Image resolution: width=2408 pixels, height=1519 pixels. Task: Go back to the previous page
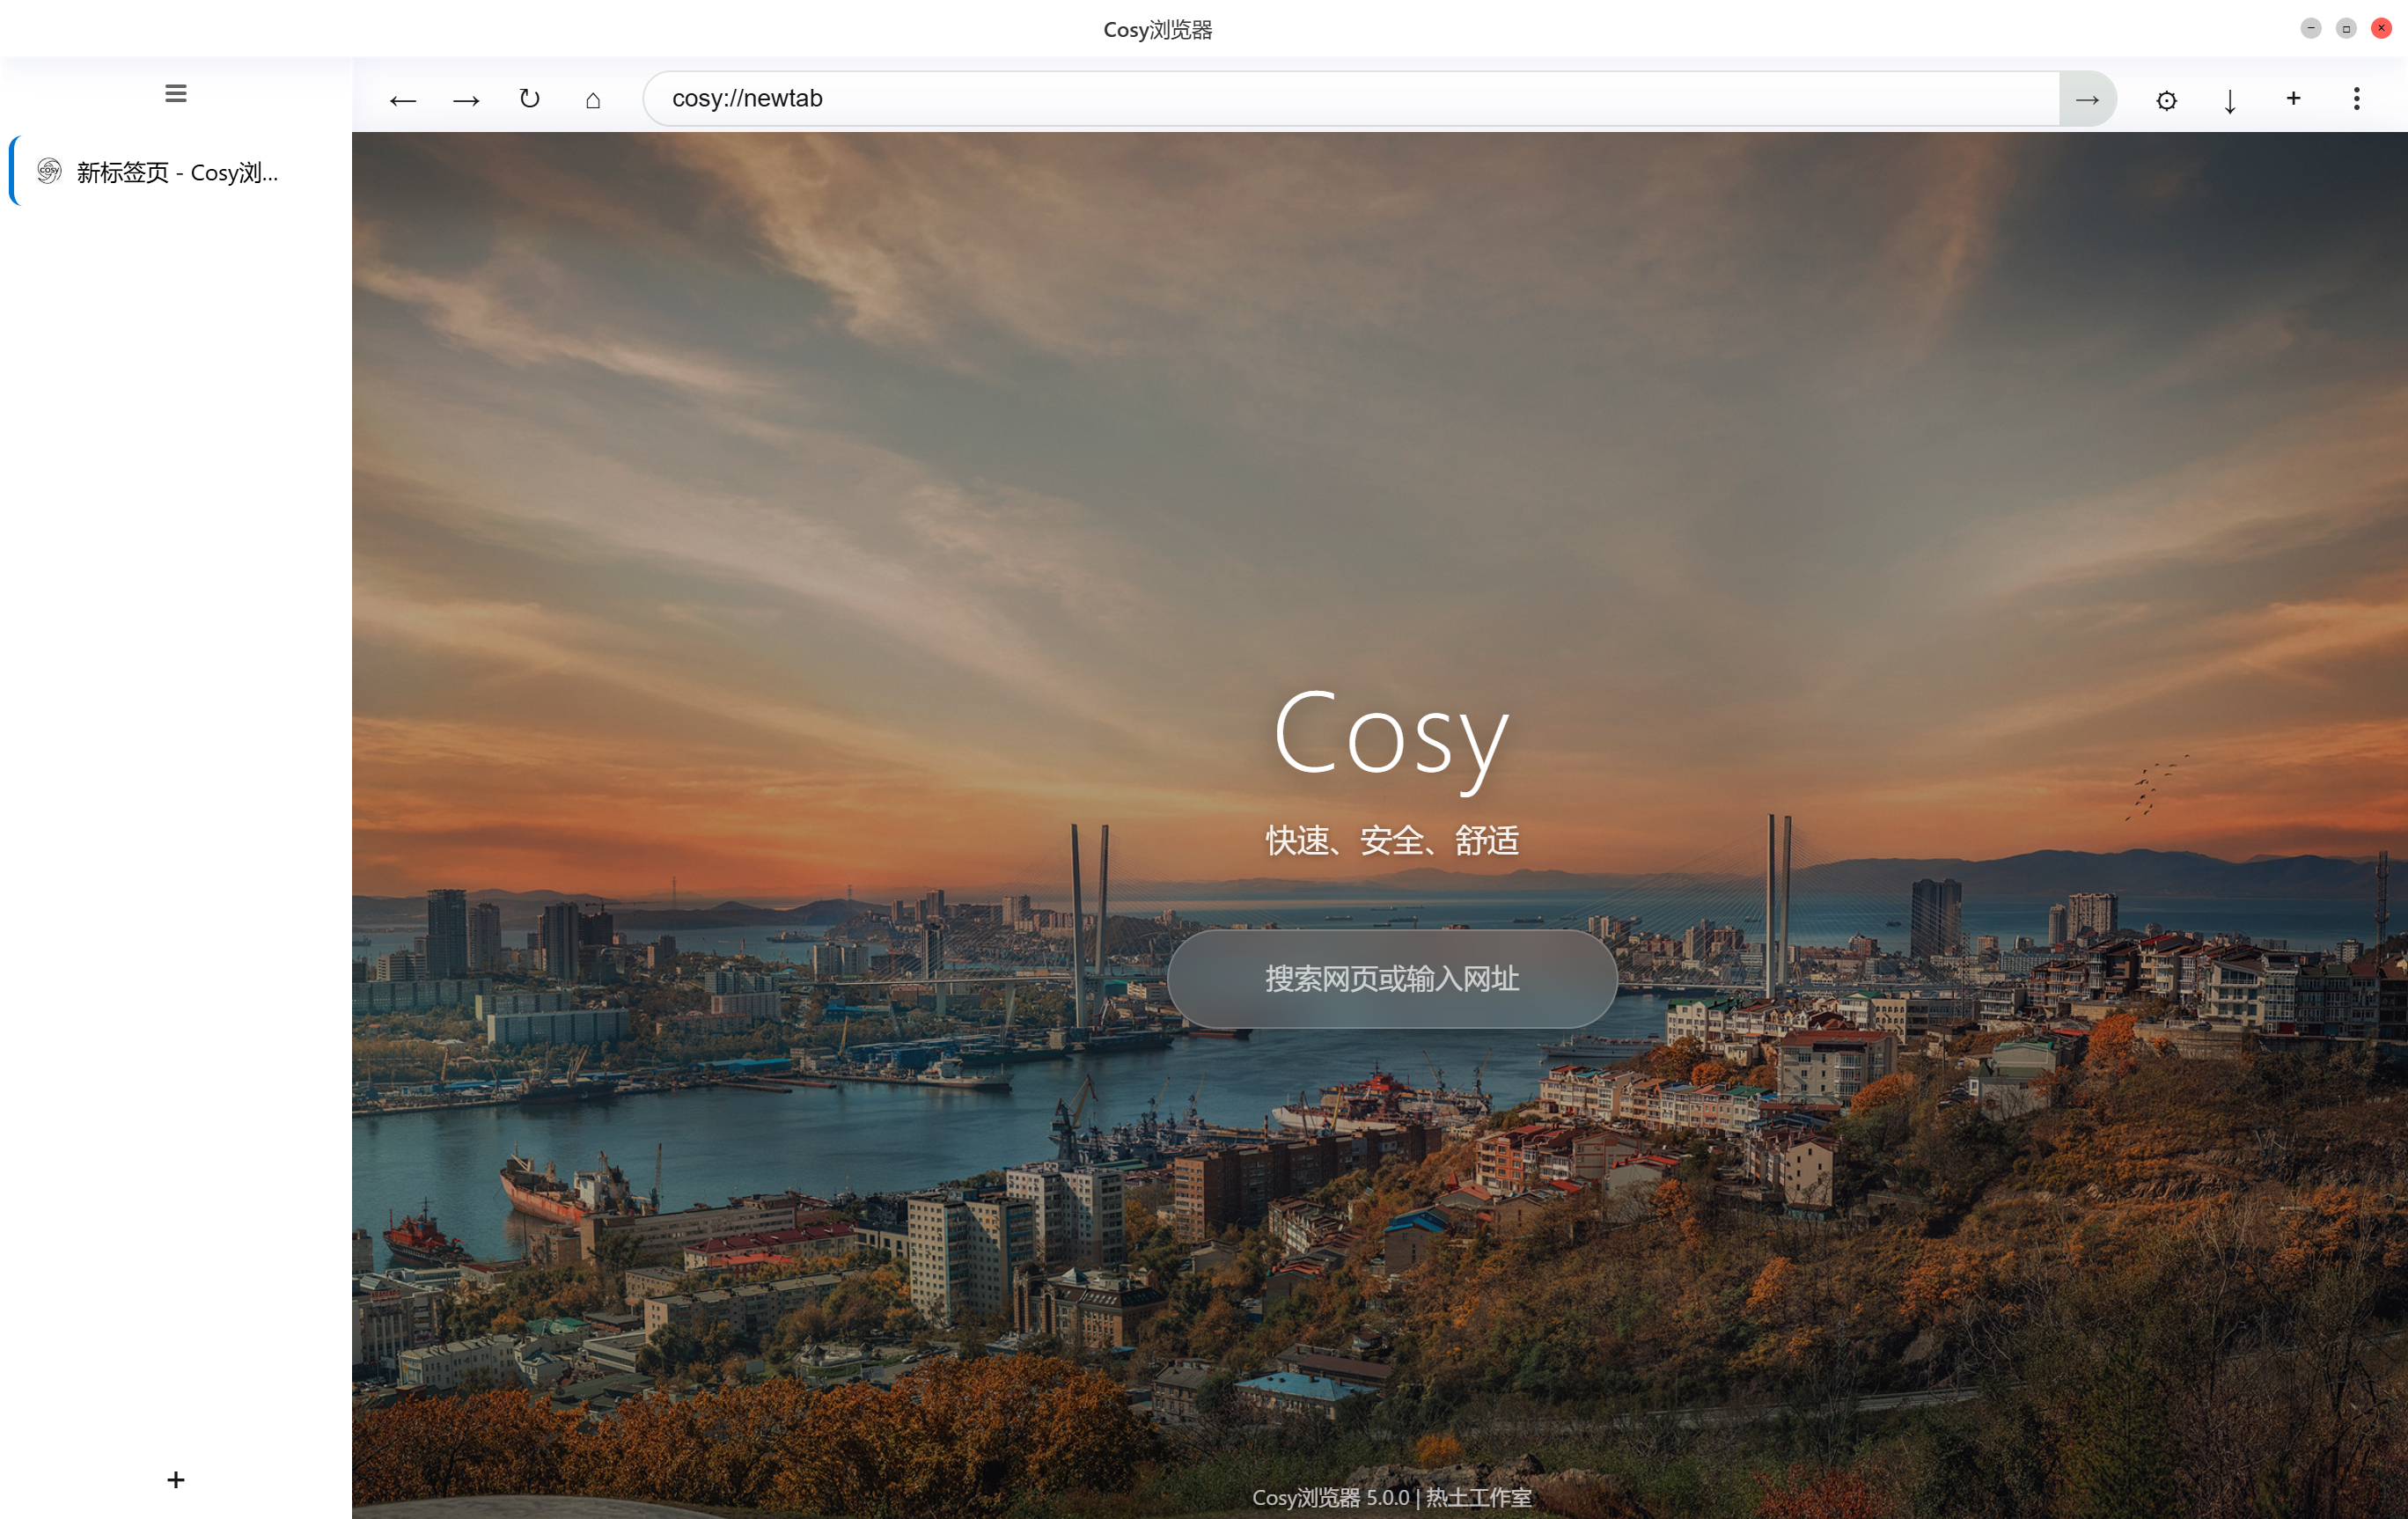coord(403,100)
